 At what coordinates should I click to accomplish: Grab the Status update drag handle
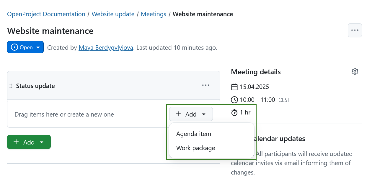11,86
